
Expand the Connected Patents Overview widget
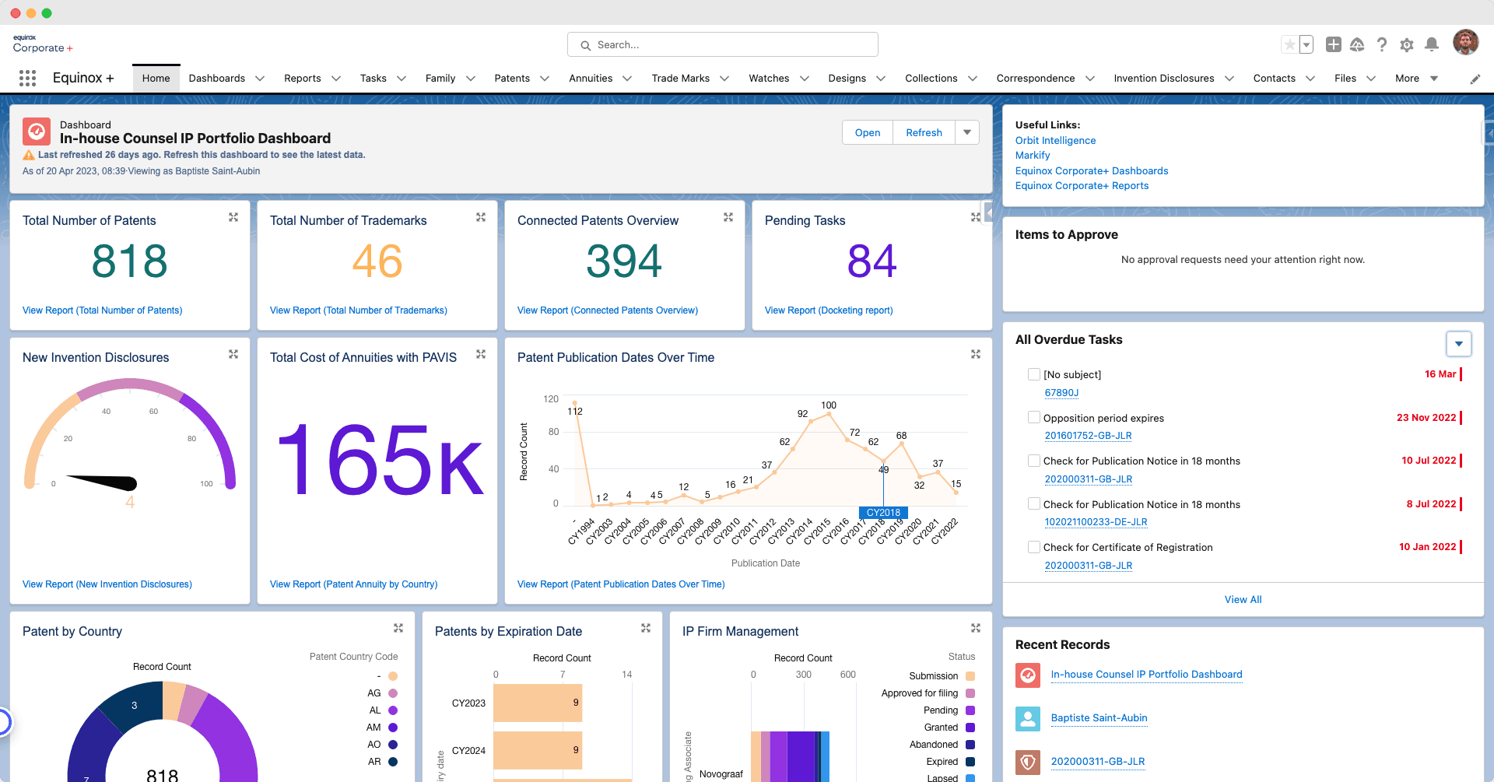[728, 217]
